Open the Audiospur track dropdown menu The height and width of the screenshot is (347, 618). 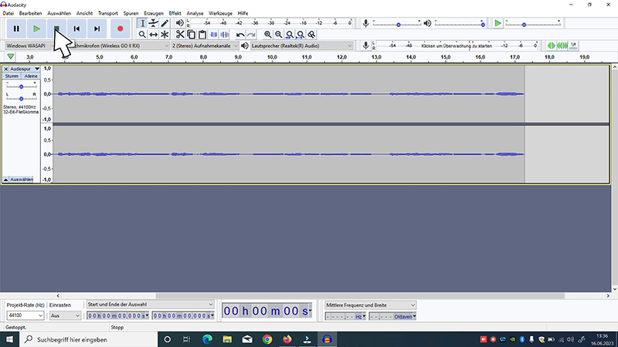pos(25,69)
